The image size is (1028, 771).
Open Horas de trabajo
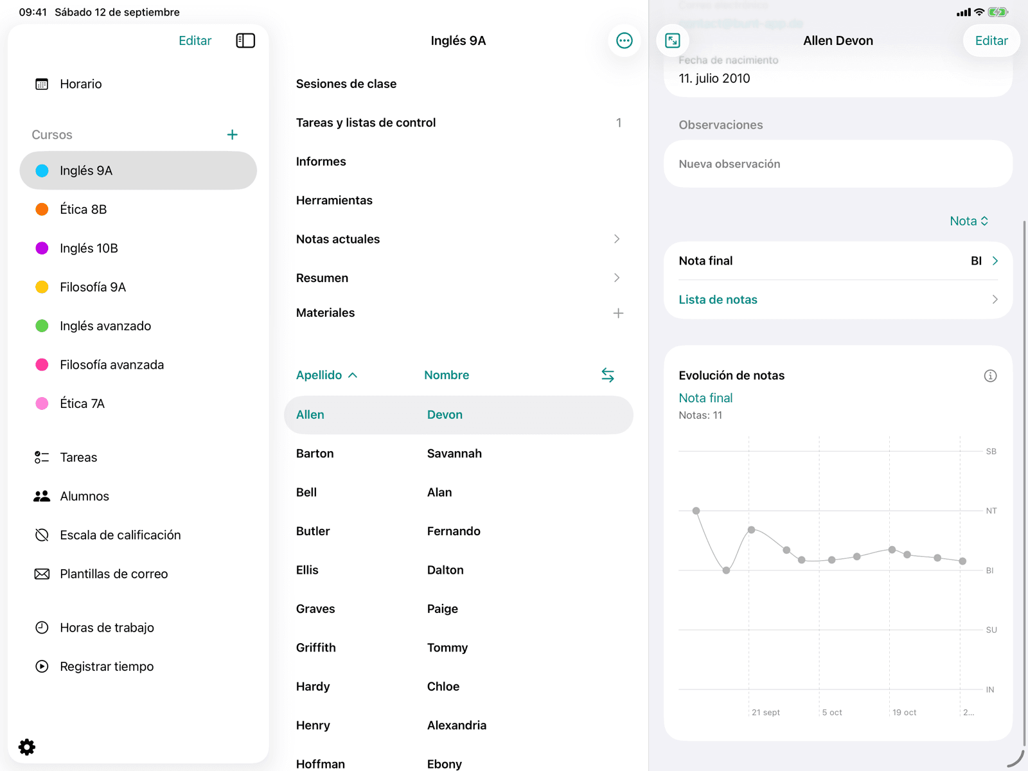tap(138, 628)
